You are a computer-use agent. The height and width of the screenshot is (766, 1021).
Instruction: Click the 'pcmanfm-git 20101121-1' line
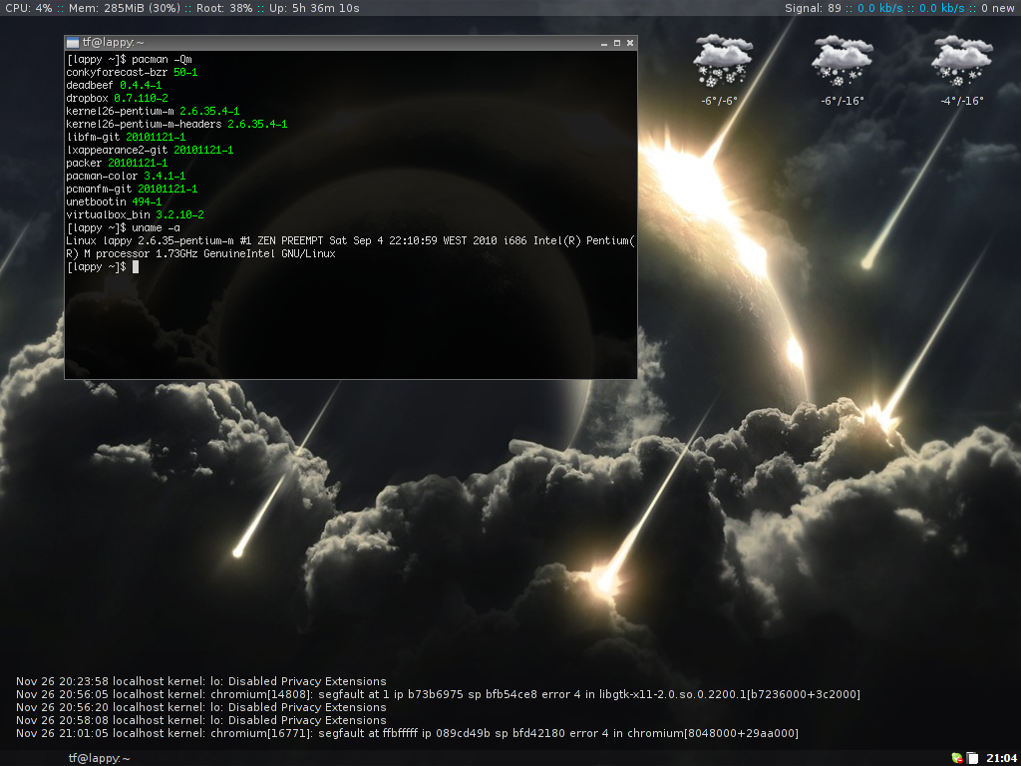pos(132,190)
